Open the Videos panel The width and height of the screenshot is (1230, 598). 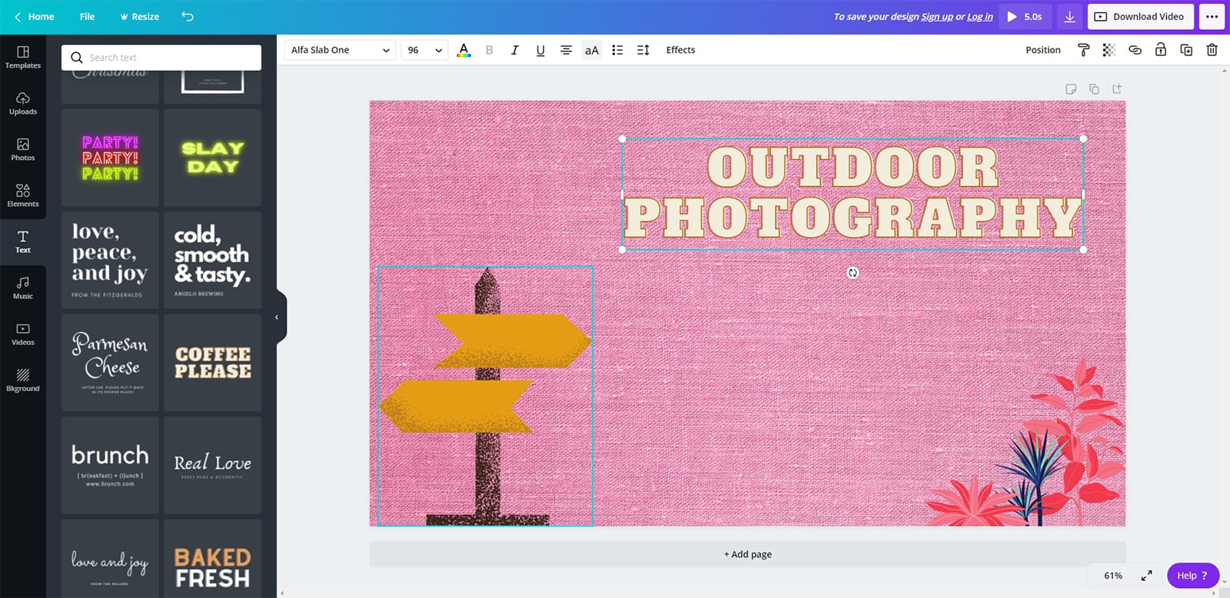23,334
